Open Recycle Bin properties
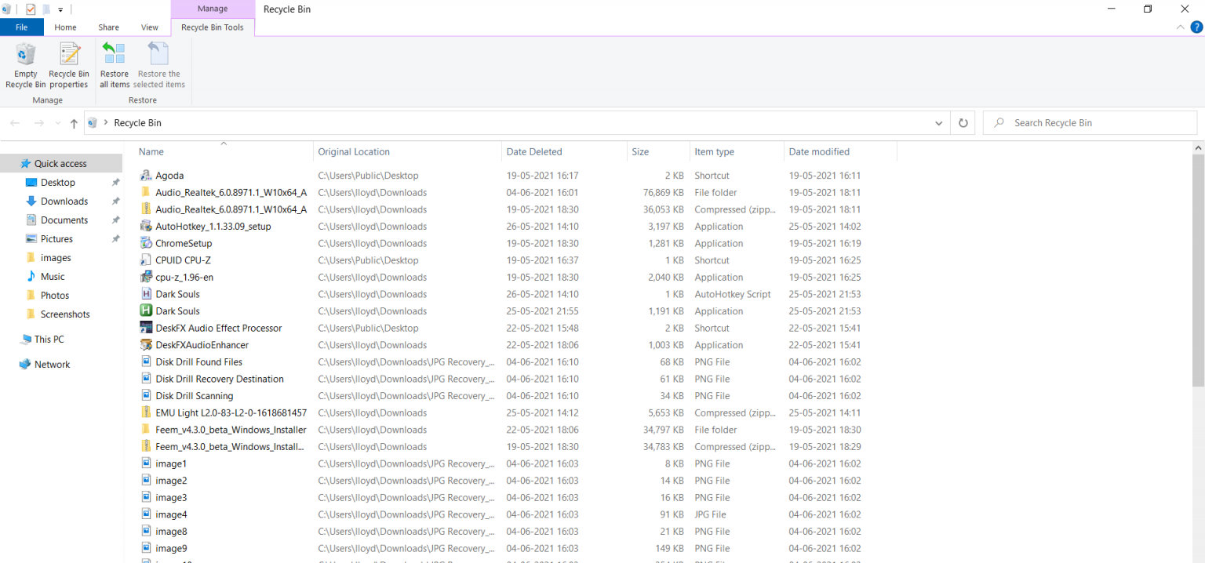This screenshot has width=1205, height=563. tap(69, 66)
